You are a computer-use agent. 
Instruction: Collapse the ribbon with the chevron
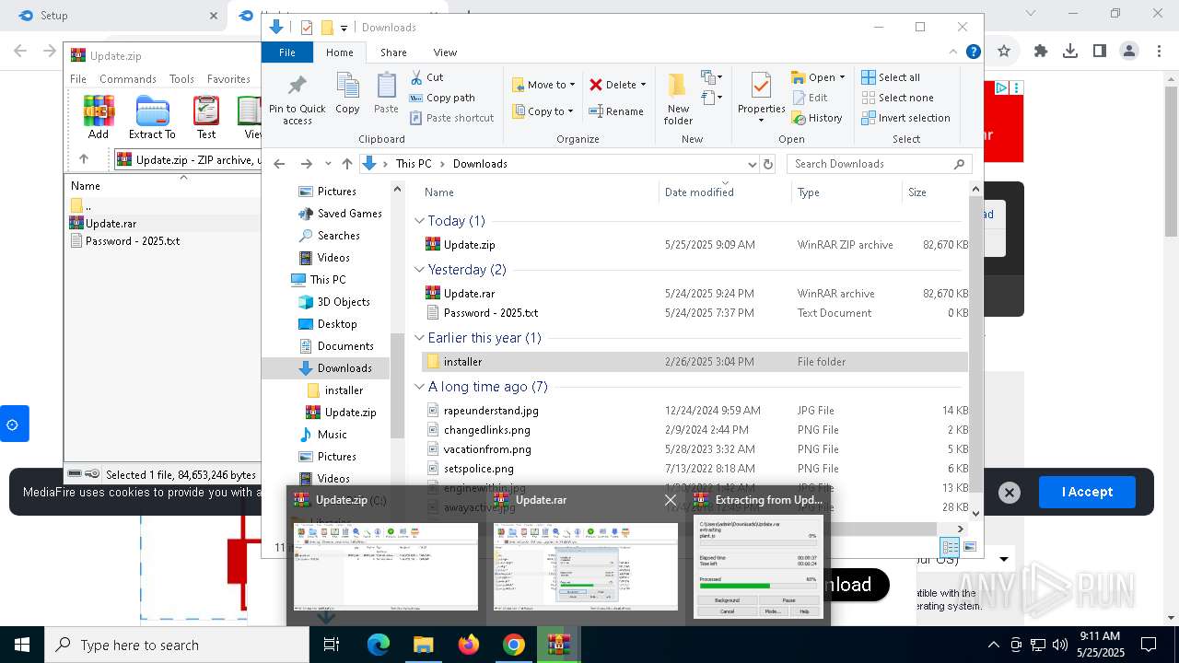pos(954,52)
